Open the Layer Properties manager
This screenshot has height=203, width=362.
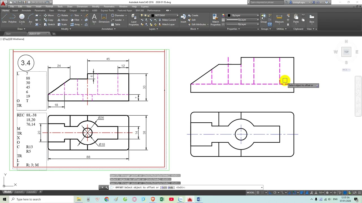pos(134,20)
